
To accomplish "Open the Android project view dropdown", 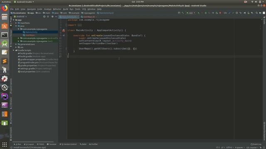I will pyautogui.click(x=20, y=17).
